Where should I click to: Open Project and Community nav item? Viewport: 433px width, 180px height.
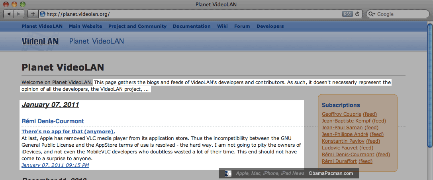[x=137, y=27]
